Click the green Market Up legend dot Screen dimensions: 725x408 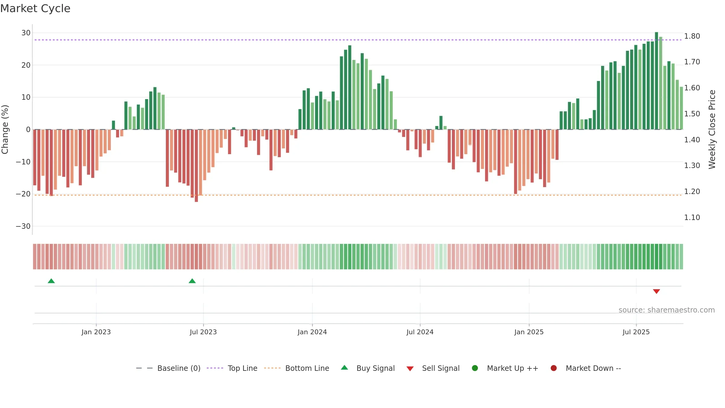pos(475,368)
